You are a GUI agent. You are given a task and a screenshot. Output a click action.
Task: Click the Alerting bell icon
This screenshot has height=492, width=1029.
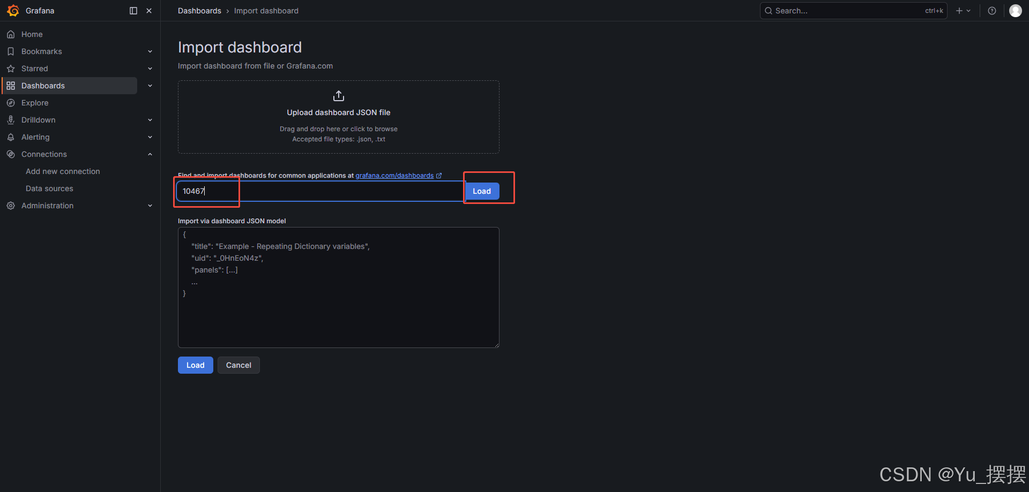(x=11, y=137)
